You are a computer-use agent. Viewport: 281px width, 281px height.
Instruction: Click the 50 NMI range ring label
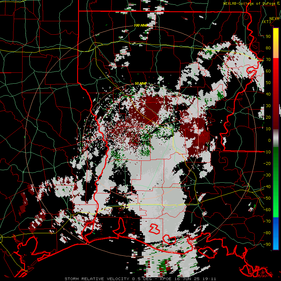click(x=141, y=83)
